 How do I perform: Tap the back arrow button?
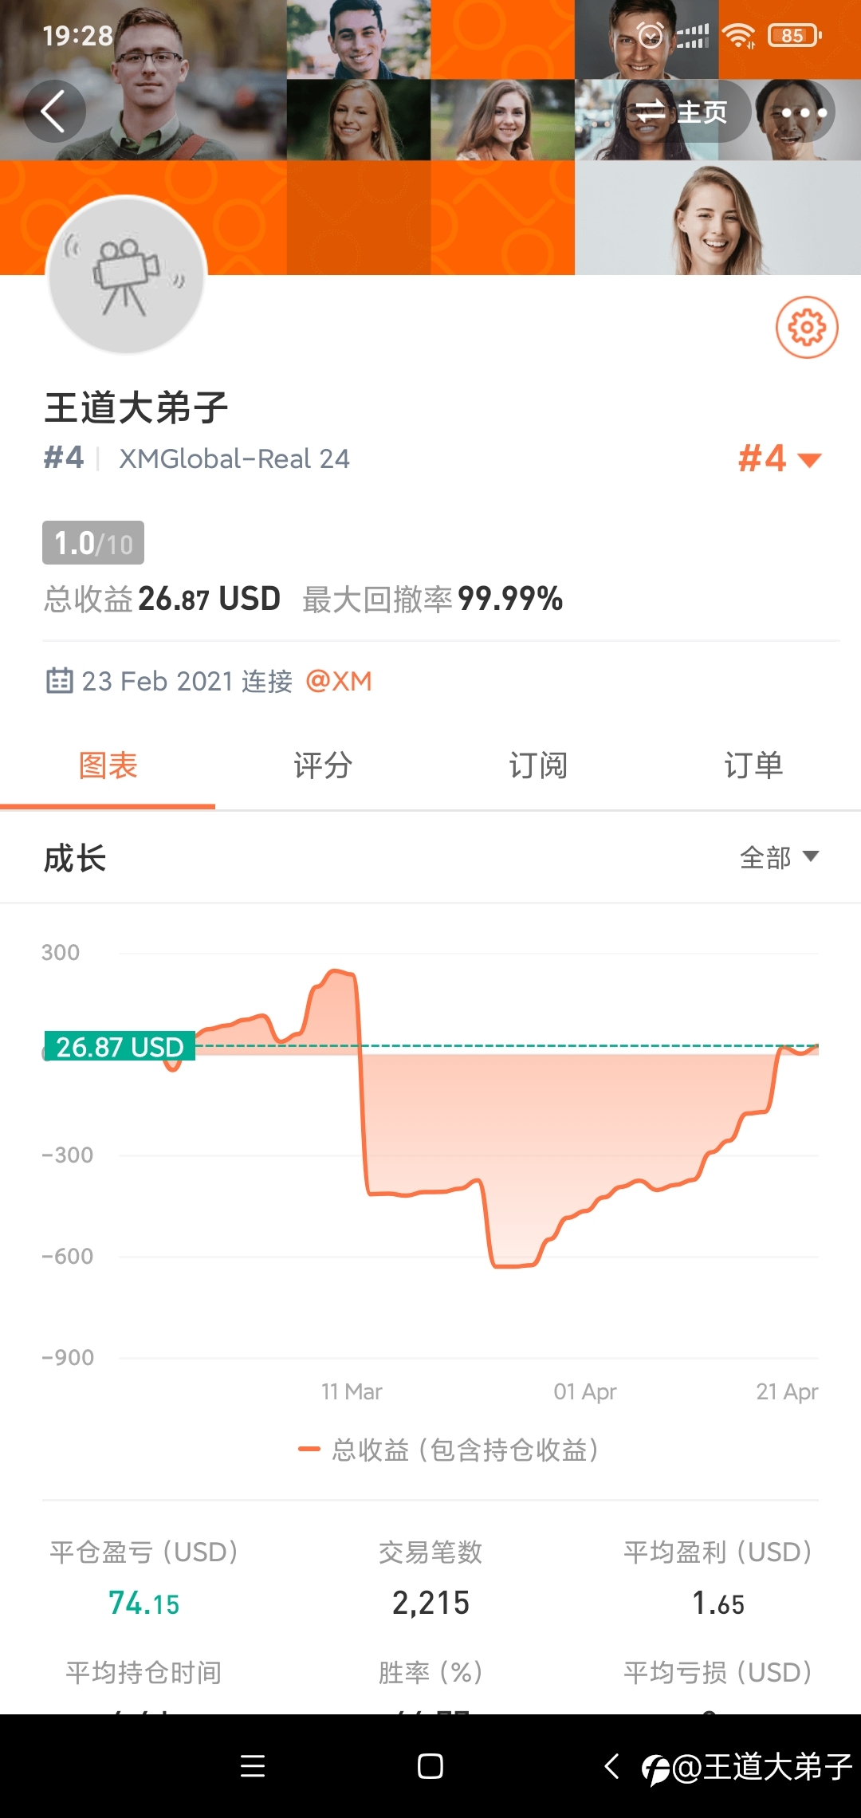[54, 112]
